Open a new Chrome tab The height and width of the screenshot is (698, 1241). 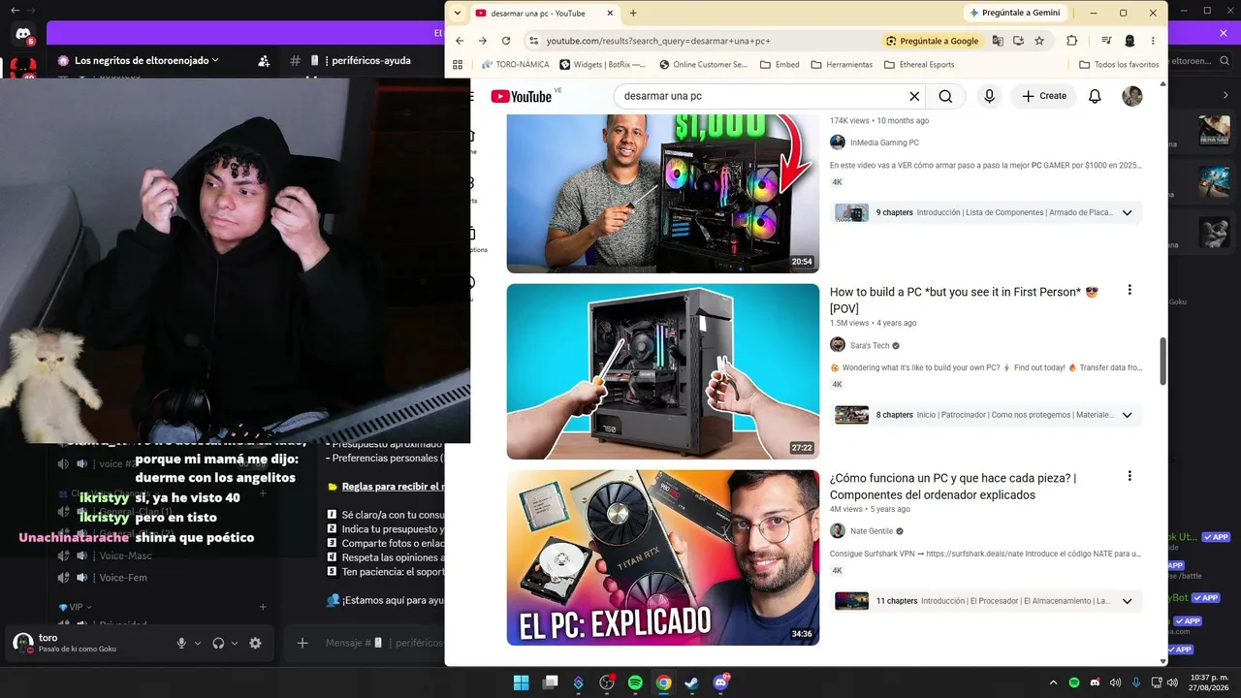[x=633, y=14]
